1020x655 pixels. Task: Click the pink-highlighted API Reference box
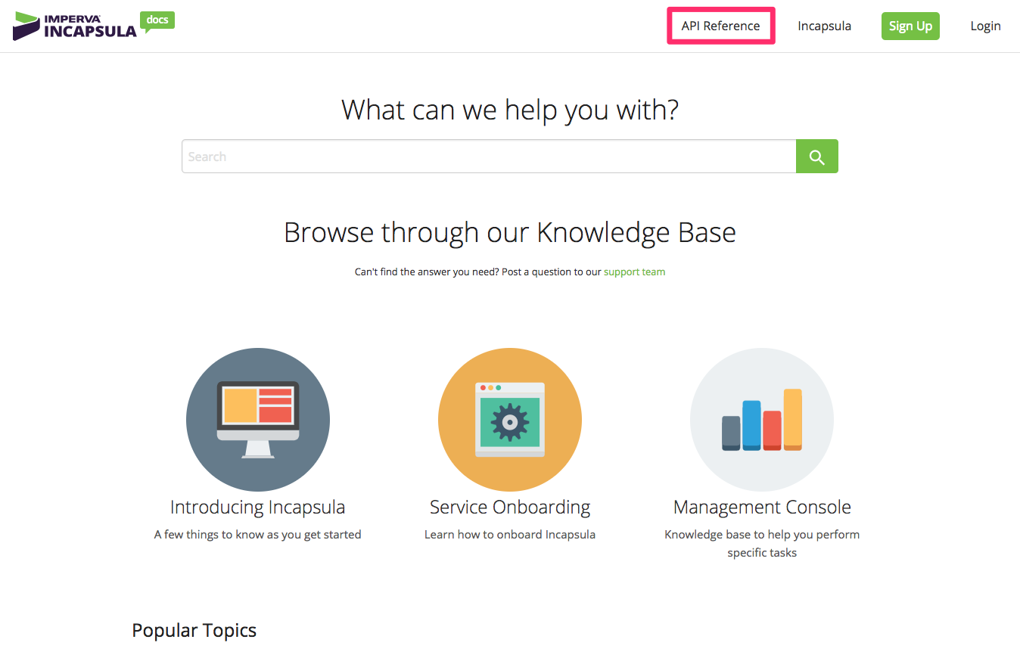[720, 25]
